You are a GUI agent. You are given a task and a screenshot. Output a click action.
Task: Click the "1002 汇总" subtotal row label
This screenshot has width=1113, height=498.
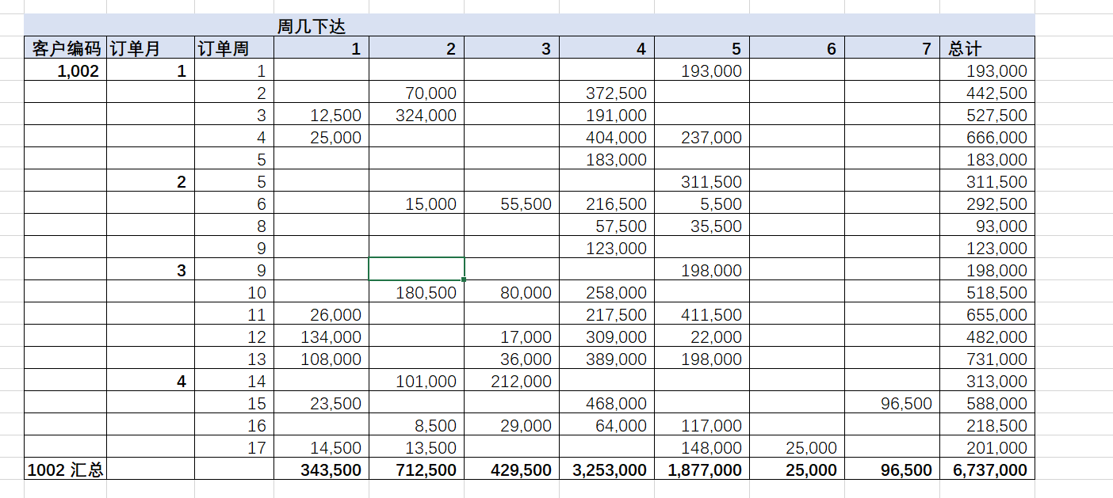pos(65,469)
